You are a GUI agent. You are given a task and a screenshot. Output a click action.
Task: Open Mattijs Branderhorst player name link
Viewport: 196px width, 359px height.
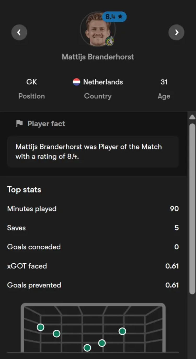(98, 57)
